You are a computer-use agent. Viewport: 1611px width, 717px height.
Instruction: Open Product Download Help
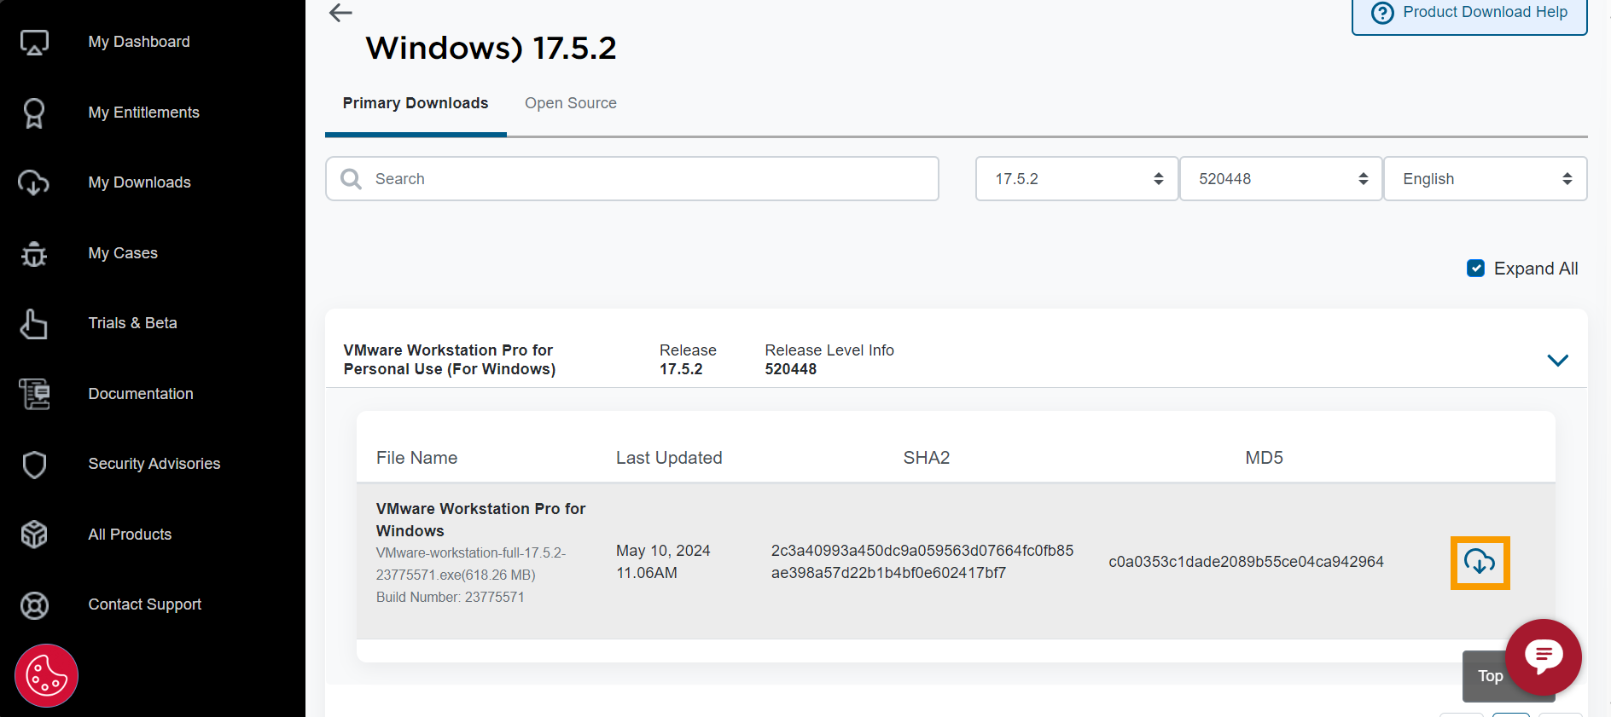click(x=1469, y=13)
